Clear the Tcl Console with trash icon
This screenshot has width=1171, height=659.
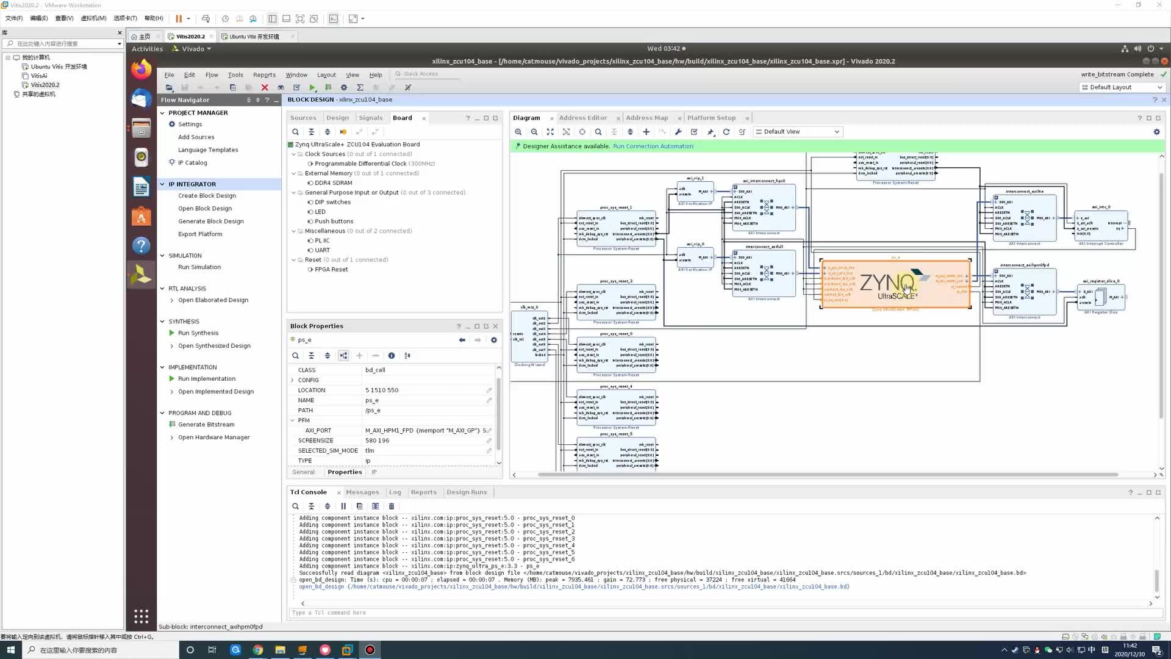coord(392,506)
